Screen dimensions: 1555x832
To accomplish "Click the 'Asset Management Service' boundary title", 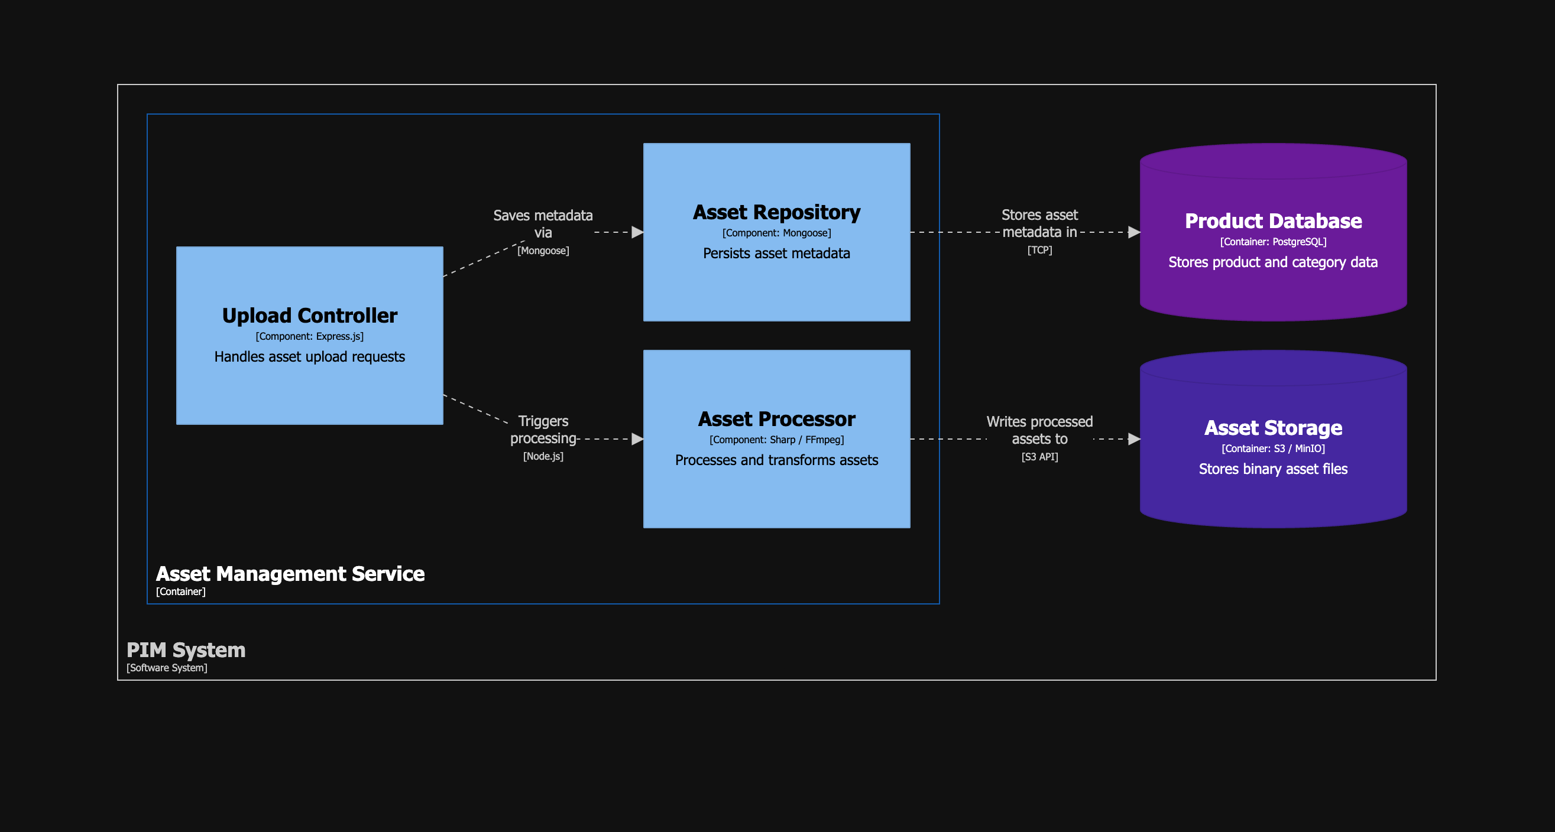I will [290, 574].
